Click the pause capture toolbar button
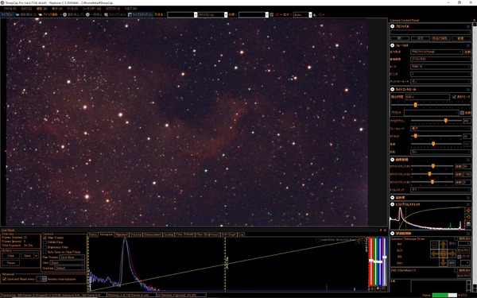 point(95,14)
